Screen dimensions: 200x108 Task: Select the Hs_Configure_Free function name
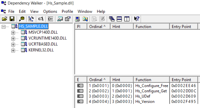(x=152, y=86)
